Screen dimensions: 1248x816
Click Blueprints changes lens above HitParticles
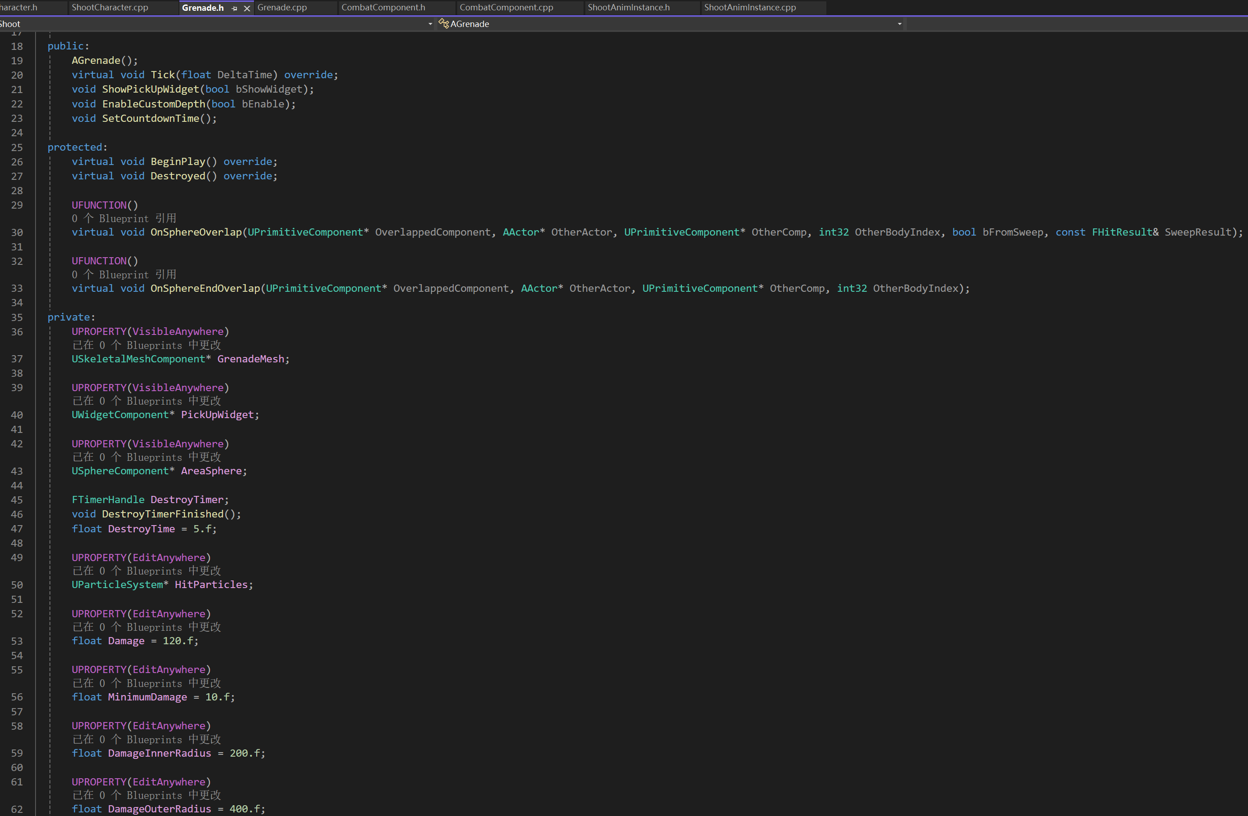pos(146,571)
